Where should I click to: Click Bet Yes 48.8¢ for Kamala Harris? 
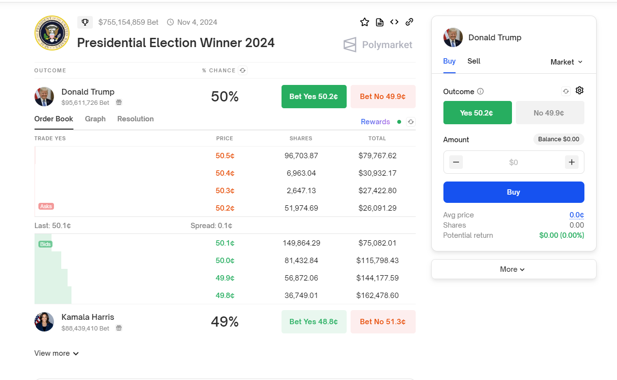pos(314,322)
